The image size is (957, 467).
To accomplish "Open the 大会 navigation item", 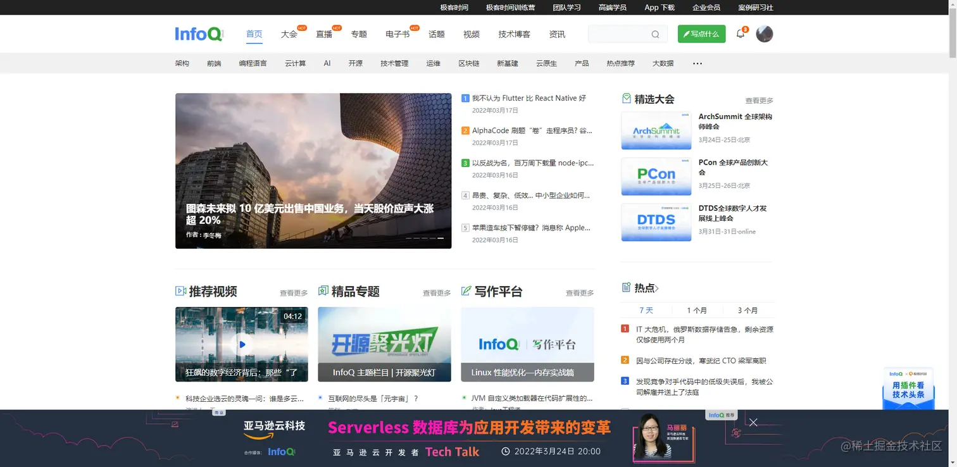I will point(289,34).
